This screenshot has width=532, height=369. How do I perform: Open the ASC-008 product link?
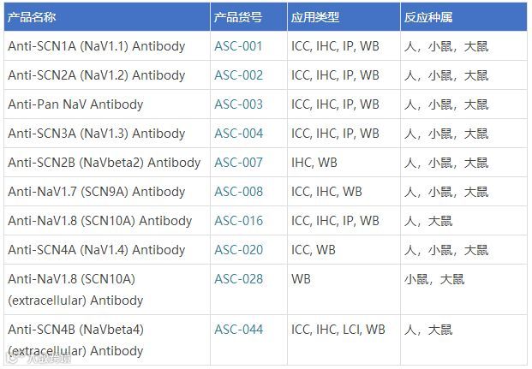(238, 192)
